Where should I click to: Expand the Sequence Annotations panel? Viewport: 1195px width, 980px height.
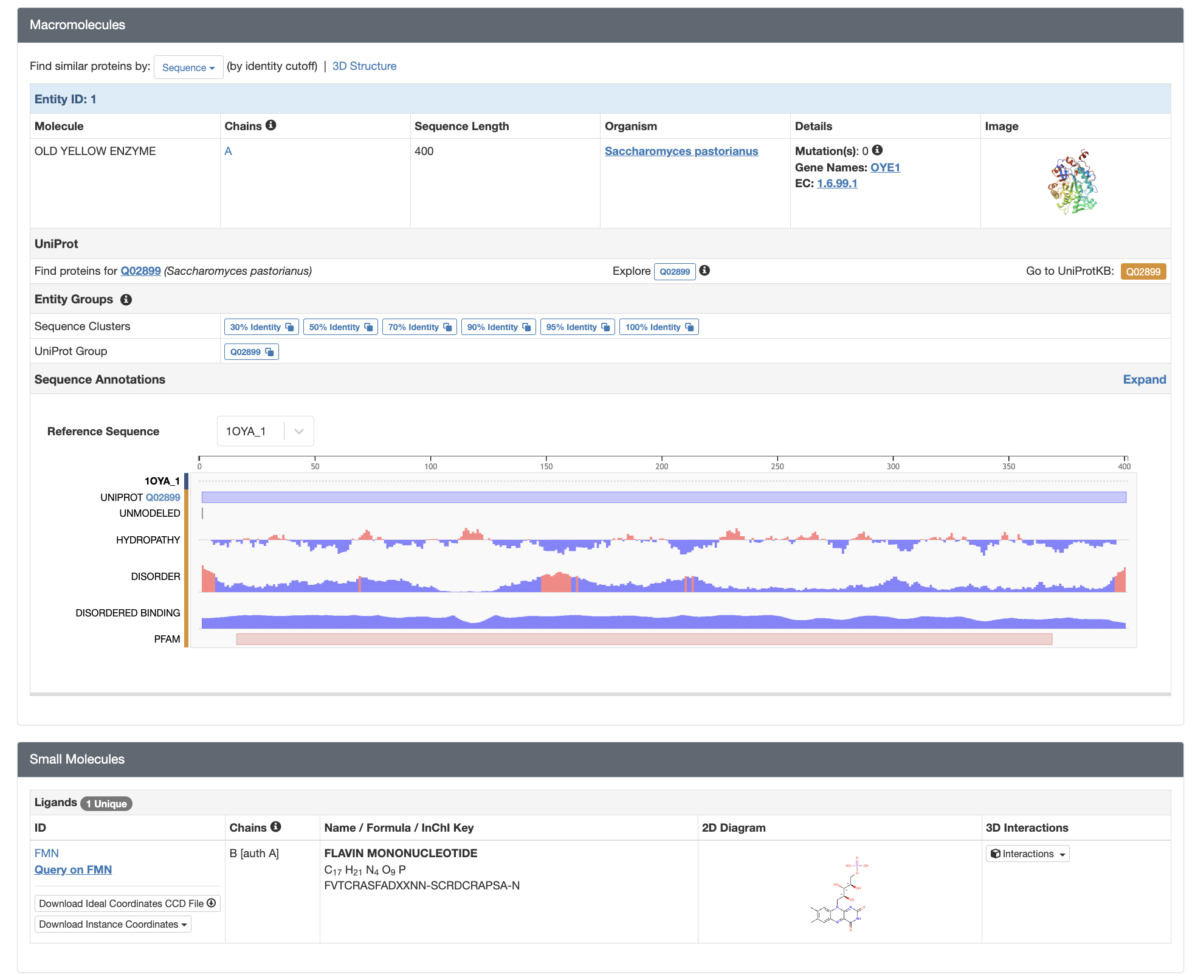pyautogui.click(x=1144, y=379)
